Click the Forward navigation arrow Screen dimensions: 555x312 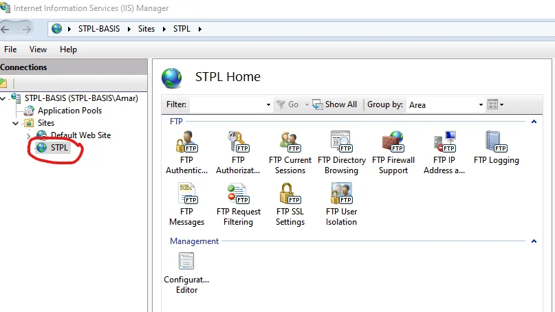pyautogui.click(x=27, y=29)
